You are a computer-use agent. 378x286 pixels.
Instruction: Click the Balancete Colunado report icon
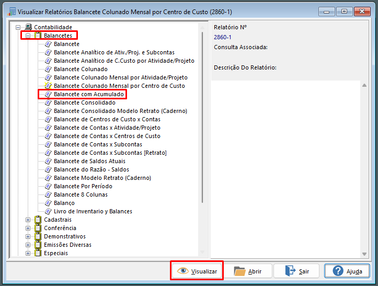pyautogui.click(x=48, y=69)
